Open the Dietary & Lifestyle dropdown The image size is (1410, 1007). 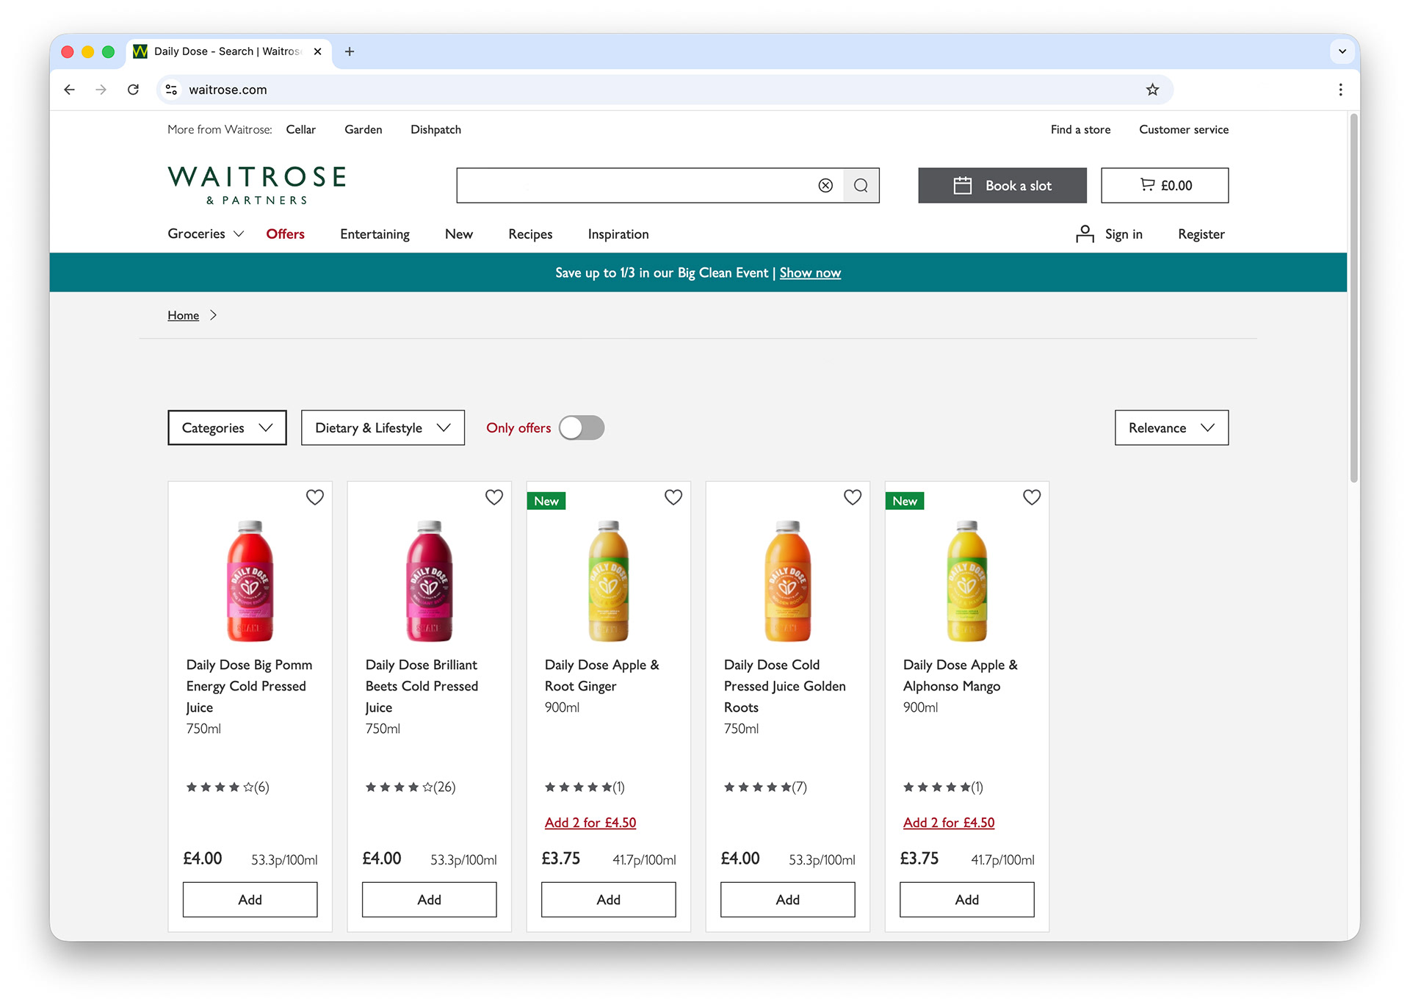[383, 428]
